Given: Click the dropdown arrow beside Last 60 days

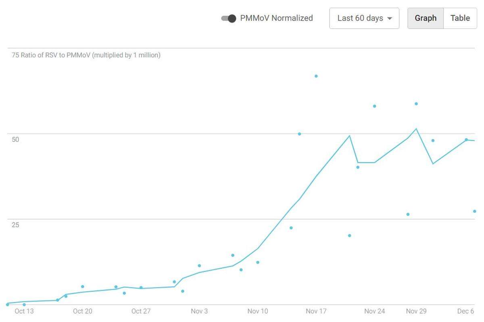Looking at the screenshot, I should [390, 19].
